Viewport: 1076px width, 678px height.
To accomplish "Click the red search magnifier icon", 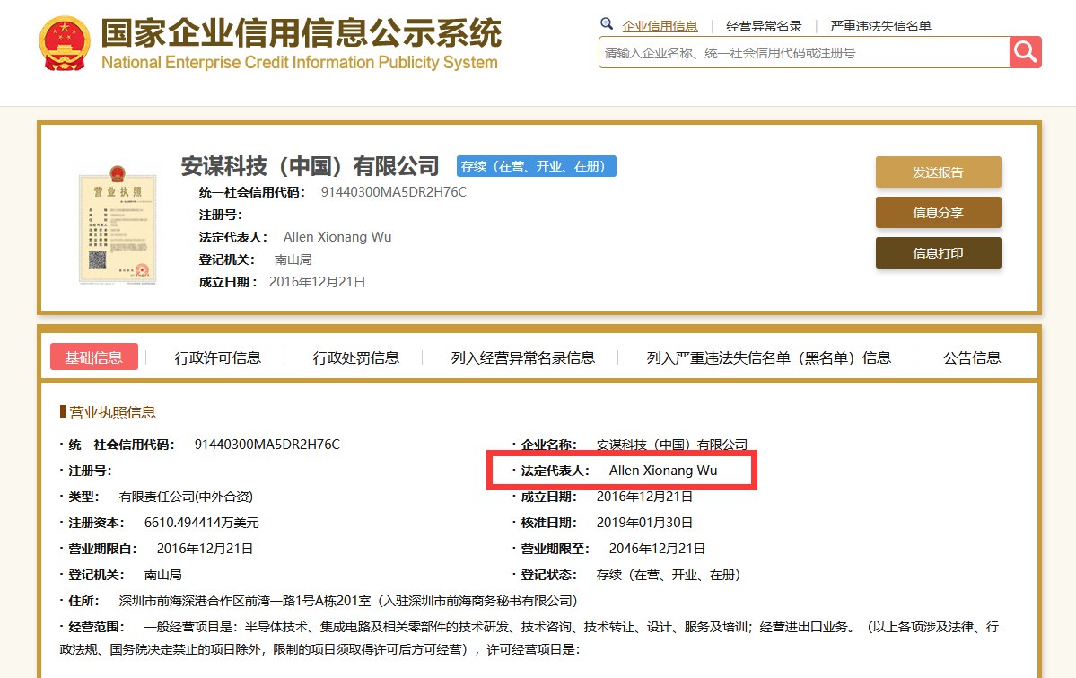I will [1025, 52].
